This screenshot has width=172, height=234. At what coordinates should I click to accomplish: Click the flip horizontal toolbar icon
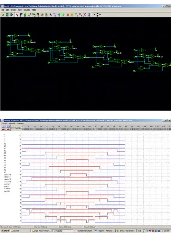point(42,15)
